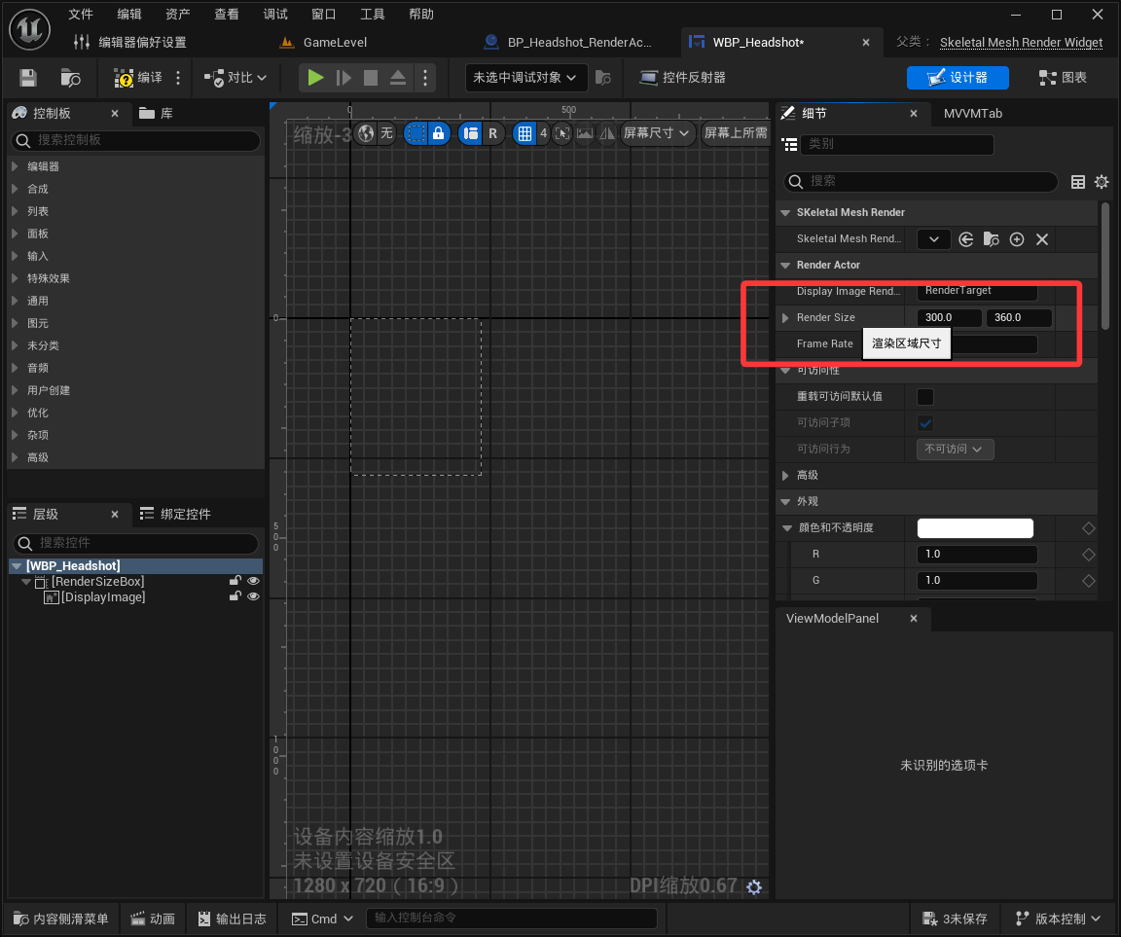The width and height of the screenshot is (1121, 937).
Task: Click the Save icon in the toolbar
Action: [28, 77]
